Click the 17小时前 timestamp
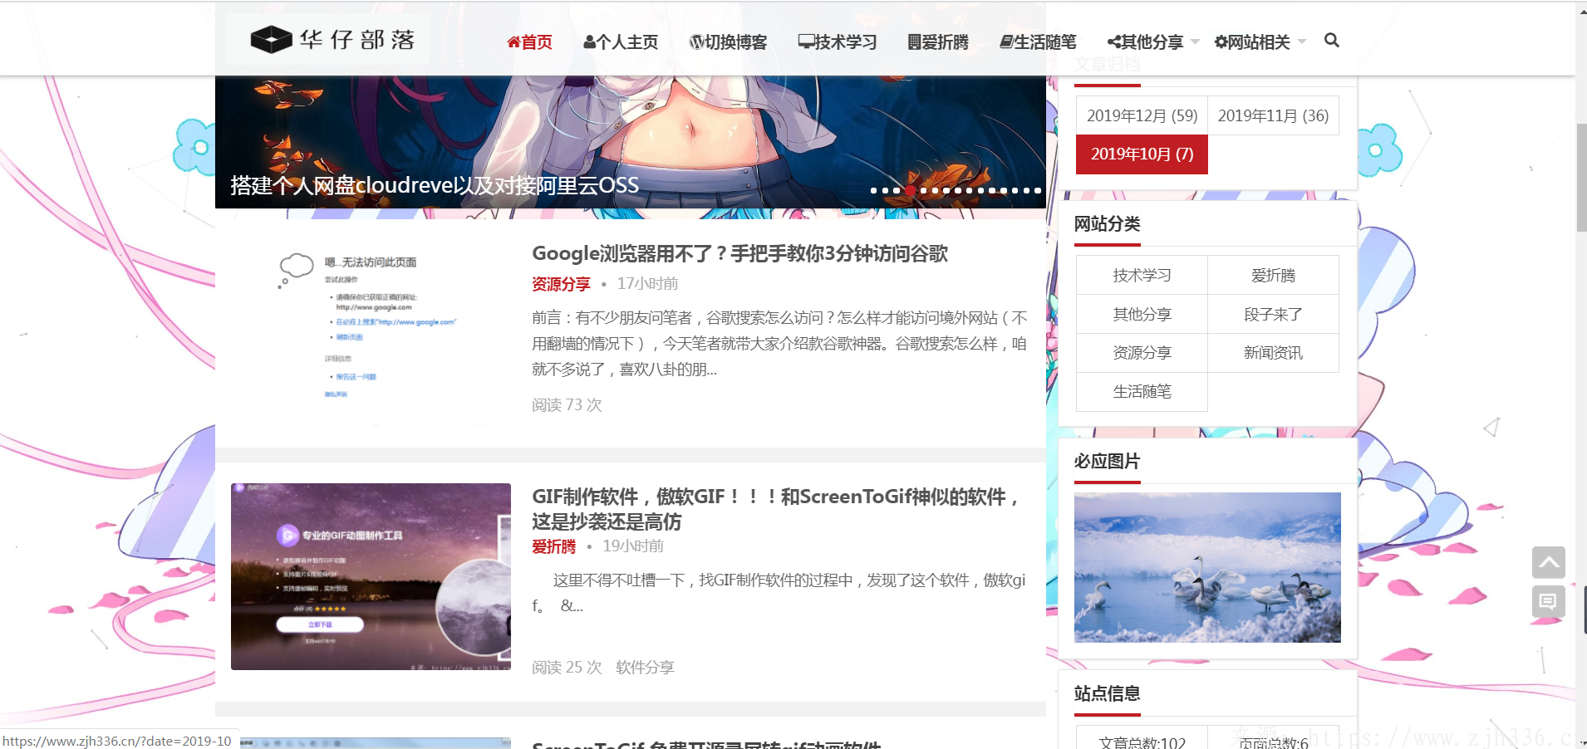This screenshot has height=749, width=1587. (x=647, y=284)
